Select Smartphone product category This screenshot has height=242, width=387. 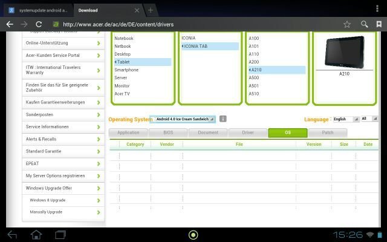pyautogui.click(x=126, y=70)
